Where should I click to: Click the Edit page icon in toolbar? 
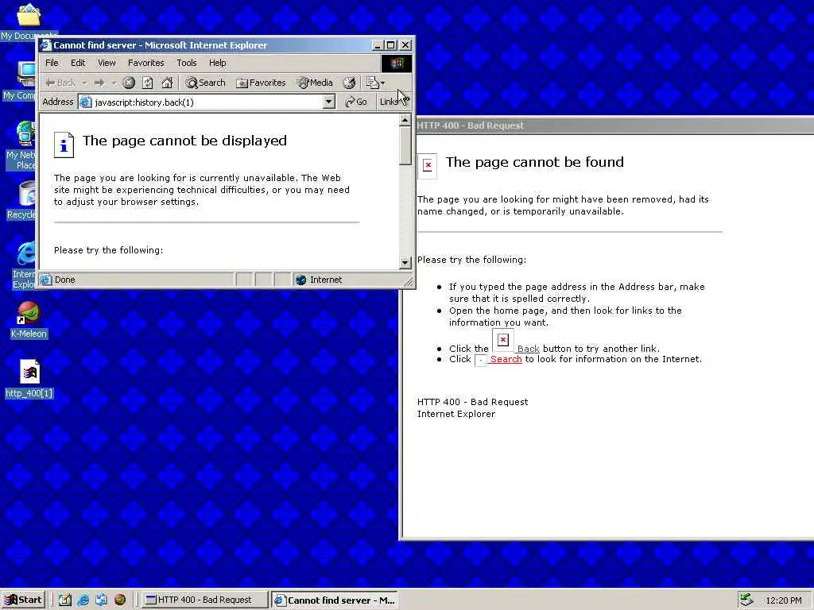tap(372, 83)
